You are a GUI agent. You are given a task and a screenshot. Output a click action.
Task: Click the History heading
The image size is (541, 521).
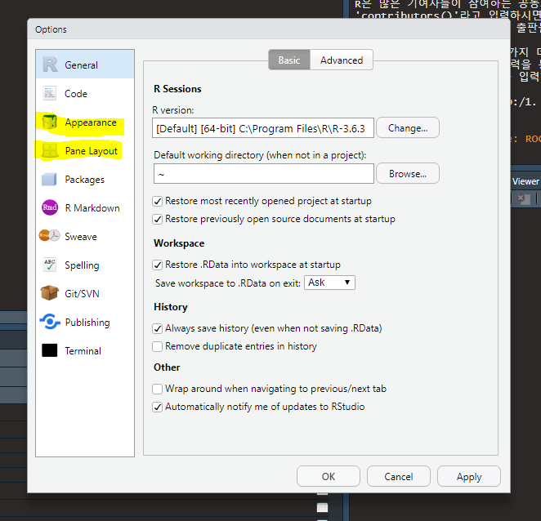click(x=171, y=307)
